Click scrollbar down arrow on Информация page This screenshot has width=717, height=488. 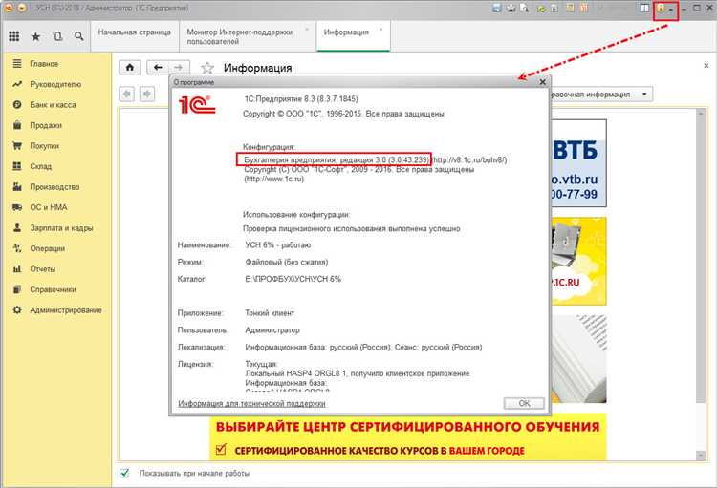[701, 456]
